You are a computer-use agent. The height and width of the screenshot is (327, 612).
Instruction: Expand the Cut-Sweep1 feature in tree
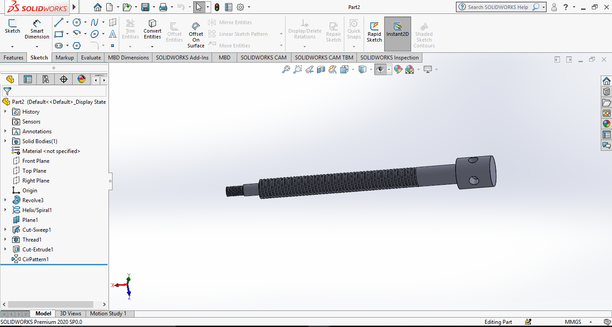tap(5, 230)
